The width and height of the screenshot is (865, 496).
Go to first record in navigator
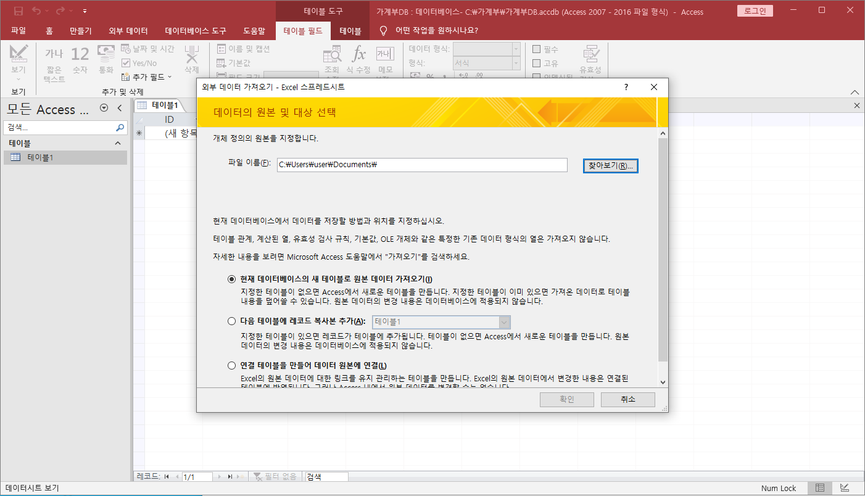[167, 477]
